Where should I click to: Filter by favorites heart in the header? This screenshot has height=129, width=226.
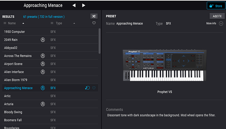[94, 23]
